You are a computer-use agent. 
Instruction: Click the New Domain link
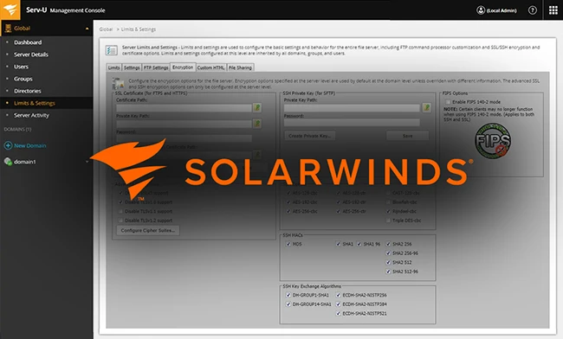(x=29, y=146)
